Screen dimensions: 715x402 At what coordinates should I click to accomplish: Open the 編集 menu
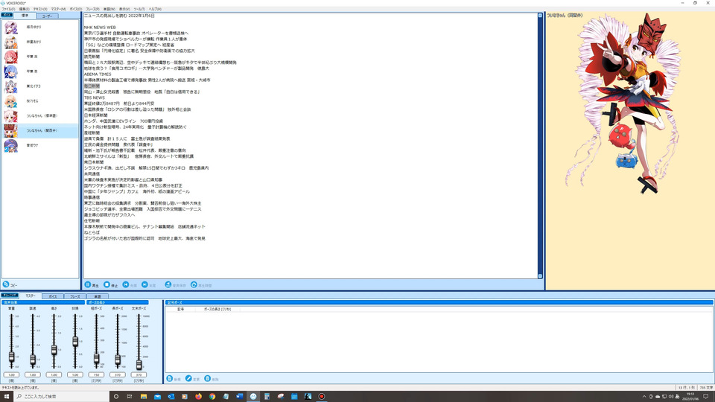(24, 9)
